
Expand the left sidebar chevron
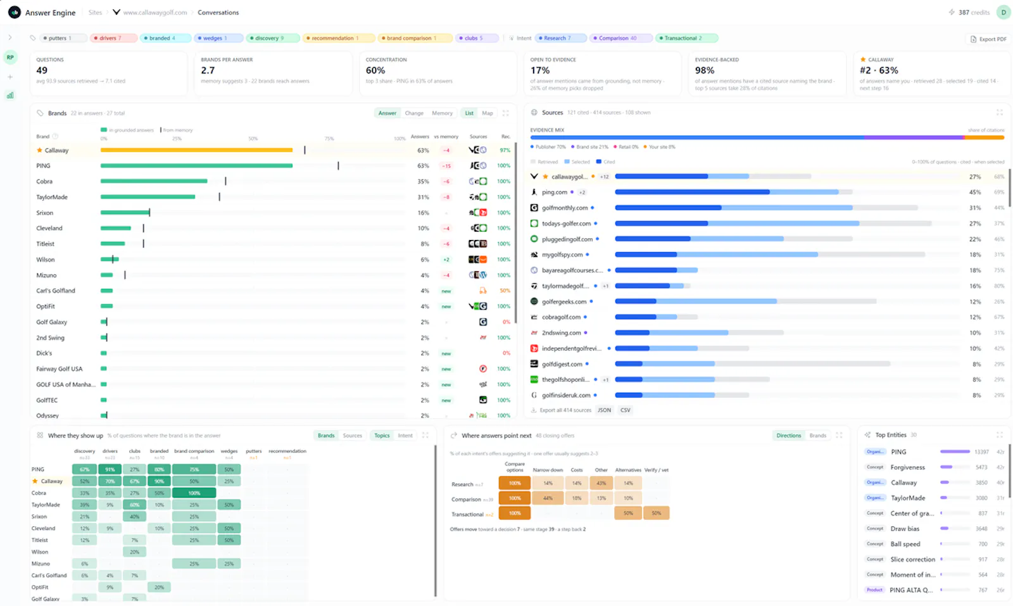tap(10, 37)
